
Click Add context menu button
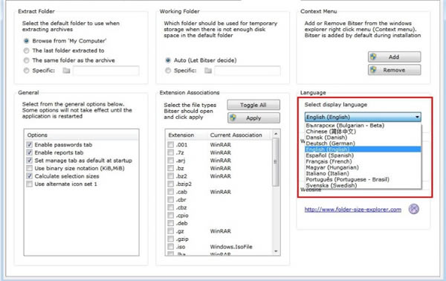pos(394,57)
